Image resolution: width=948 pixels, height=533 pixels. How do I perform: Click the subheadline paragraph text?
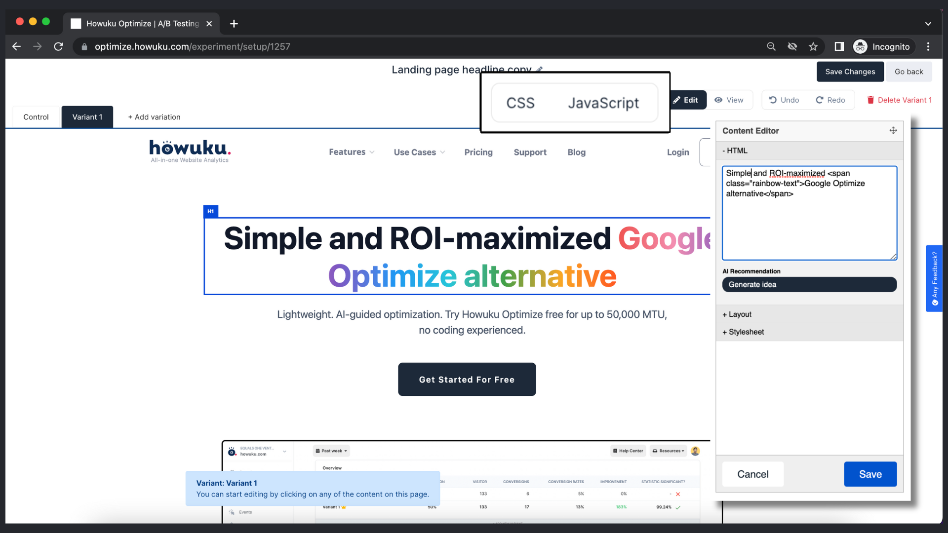[472, 322]
